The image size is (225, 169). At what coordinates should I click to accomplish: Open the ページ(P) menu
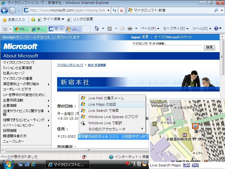point(150,28)
